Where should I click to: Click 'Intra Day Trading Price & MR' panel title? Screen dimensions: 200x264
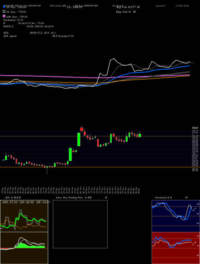pos(74,198)
